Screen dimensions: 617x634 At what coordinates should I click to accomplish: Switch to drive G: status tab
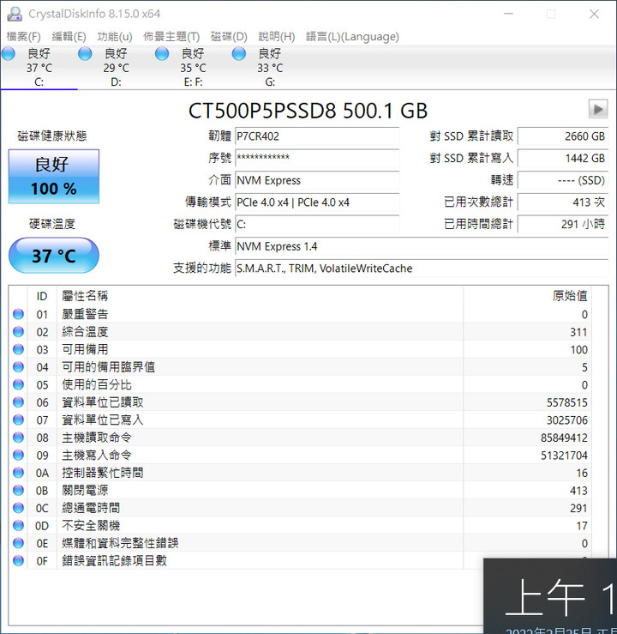tap(270, 68)
